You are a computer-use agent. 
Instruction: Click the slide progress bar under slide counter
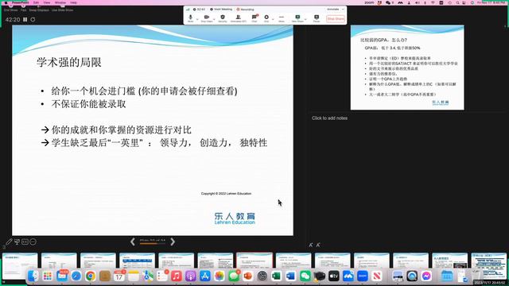tap(153, 243)
